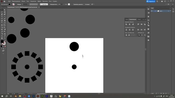The height and width of the screenshot is (98, 175).
Task: Select the Rotate tool
Action: (2, 23)
